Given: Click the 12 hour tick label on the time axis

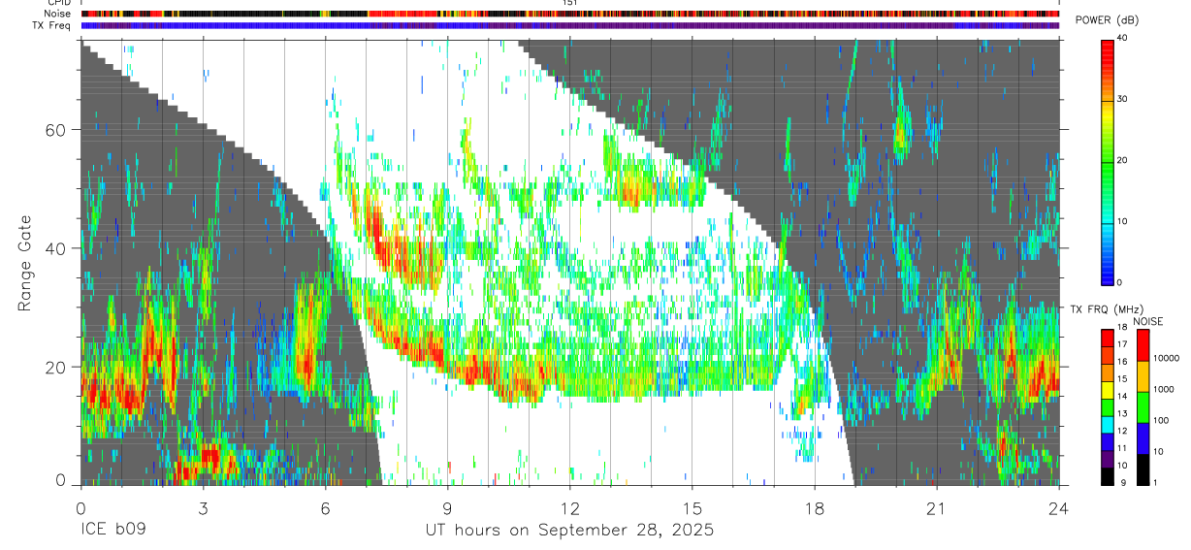Looking at the screenshot, I should [569, 508].
